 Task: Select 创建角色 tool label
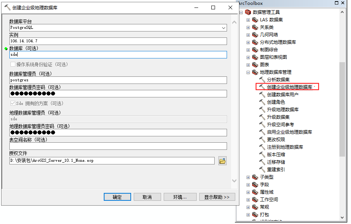click(276, 102)
